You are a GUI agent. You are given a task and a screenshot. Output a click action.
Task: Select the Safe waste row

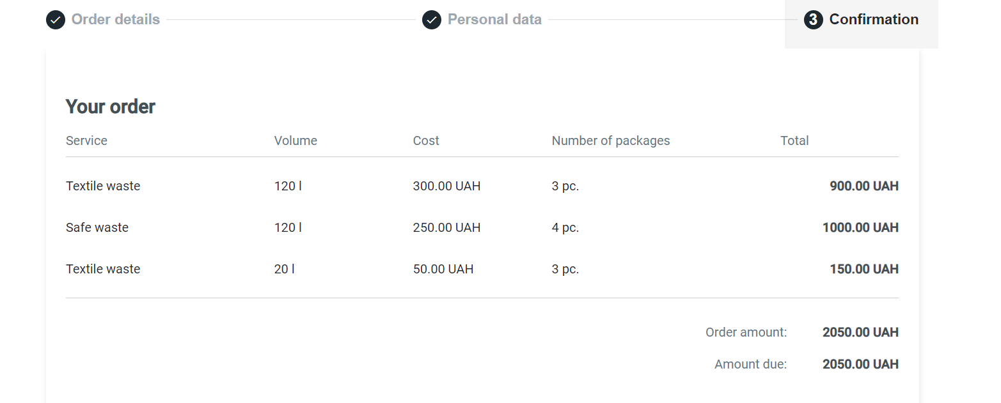[x=97, y=227]
